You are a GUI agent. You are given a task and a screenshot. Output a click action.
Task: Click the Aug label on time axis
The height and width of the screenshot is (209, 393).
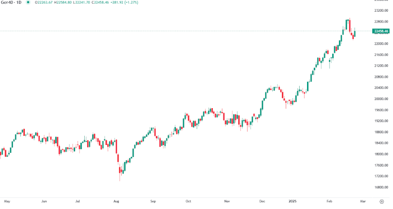point(116,202)
